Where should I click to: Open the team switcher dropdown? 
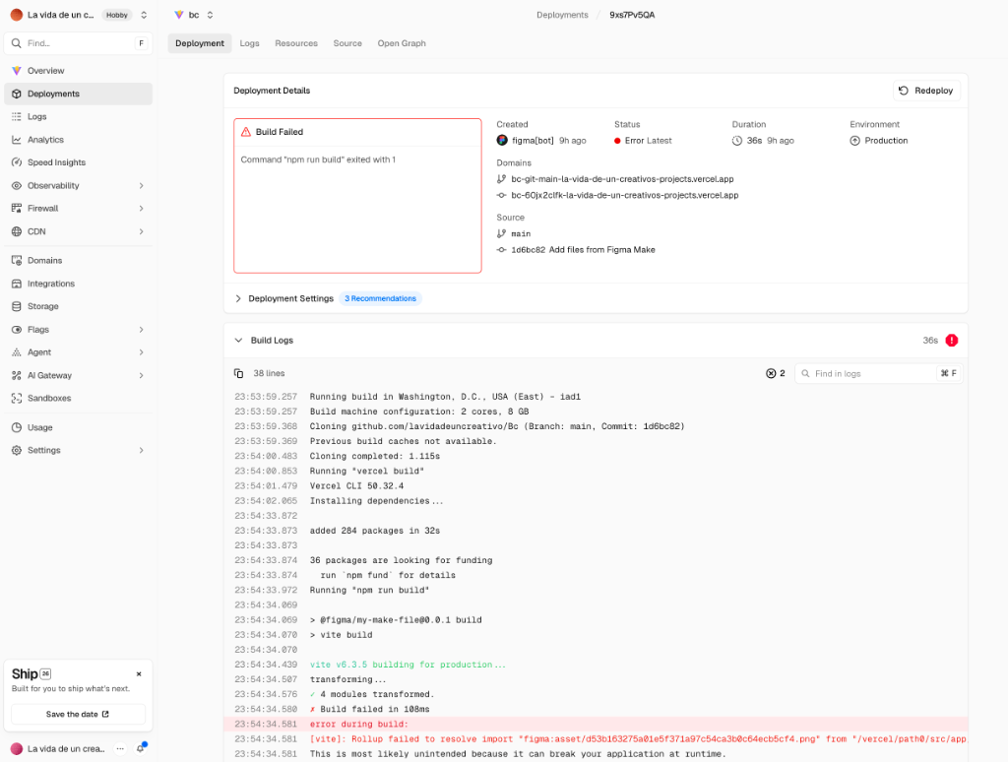tap(144, 15)
